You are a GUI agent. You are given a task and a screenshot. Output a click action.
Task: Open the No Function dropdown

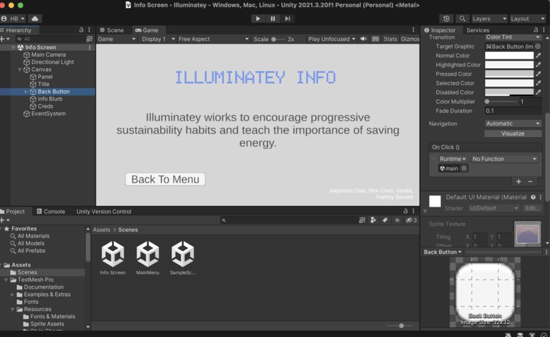[x=504, y=159]
